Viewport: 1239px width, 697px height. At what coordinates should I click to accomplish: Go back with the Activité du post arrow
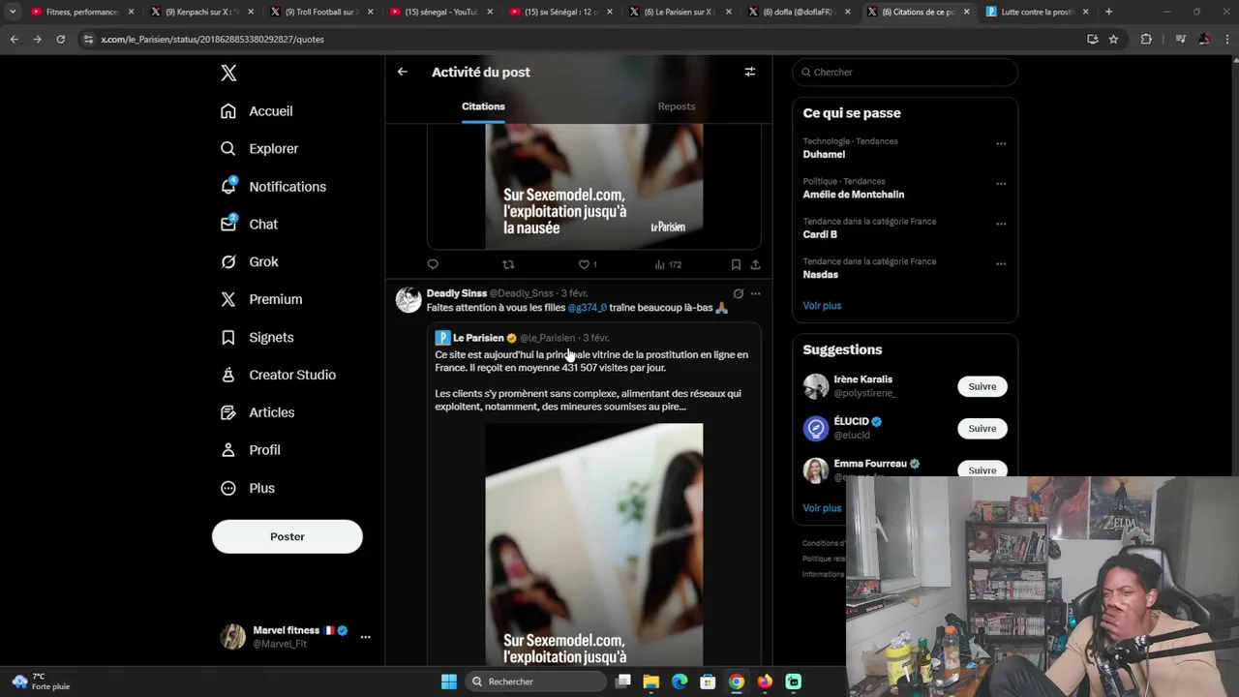[403, 72]
